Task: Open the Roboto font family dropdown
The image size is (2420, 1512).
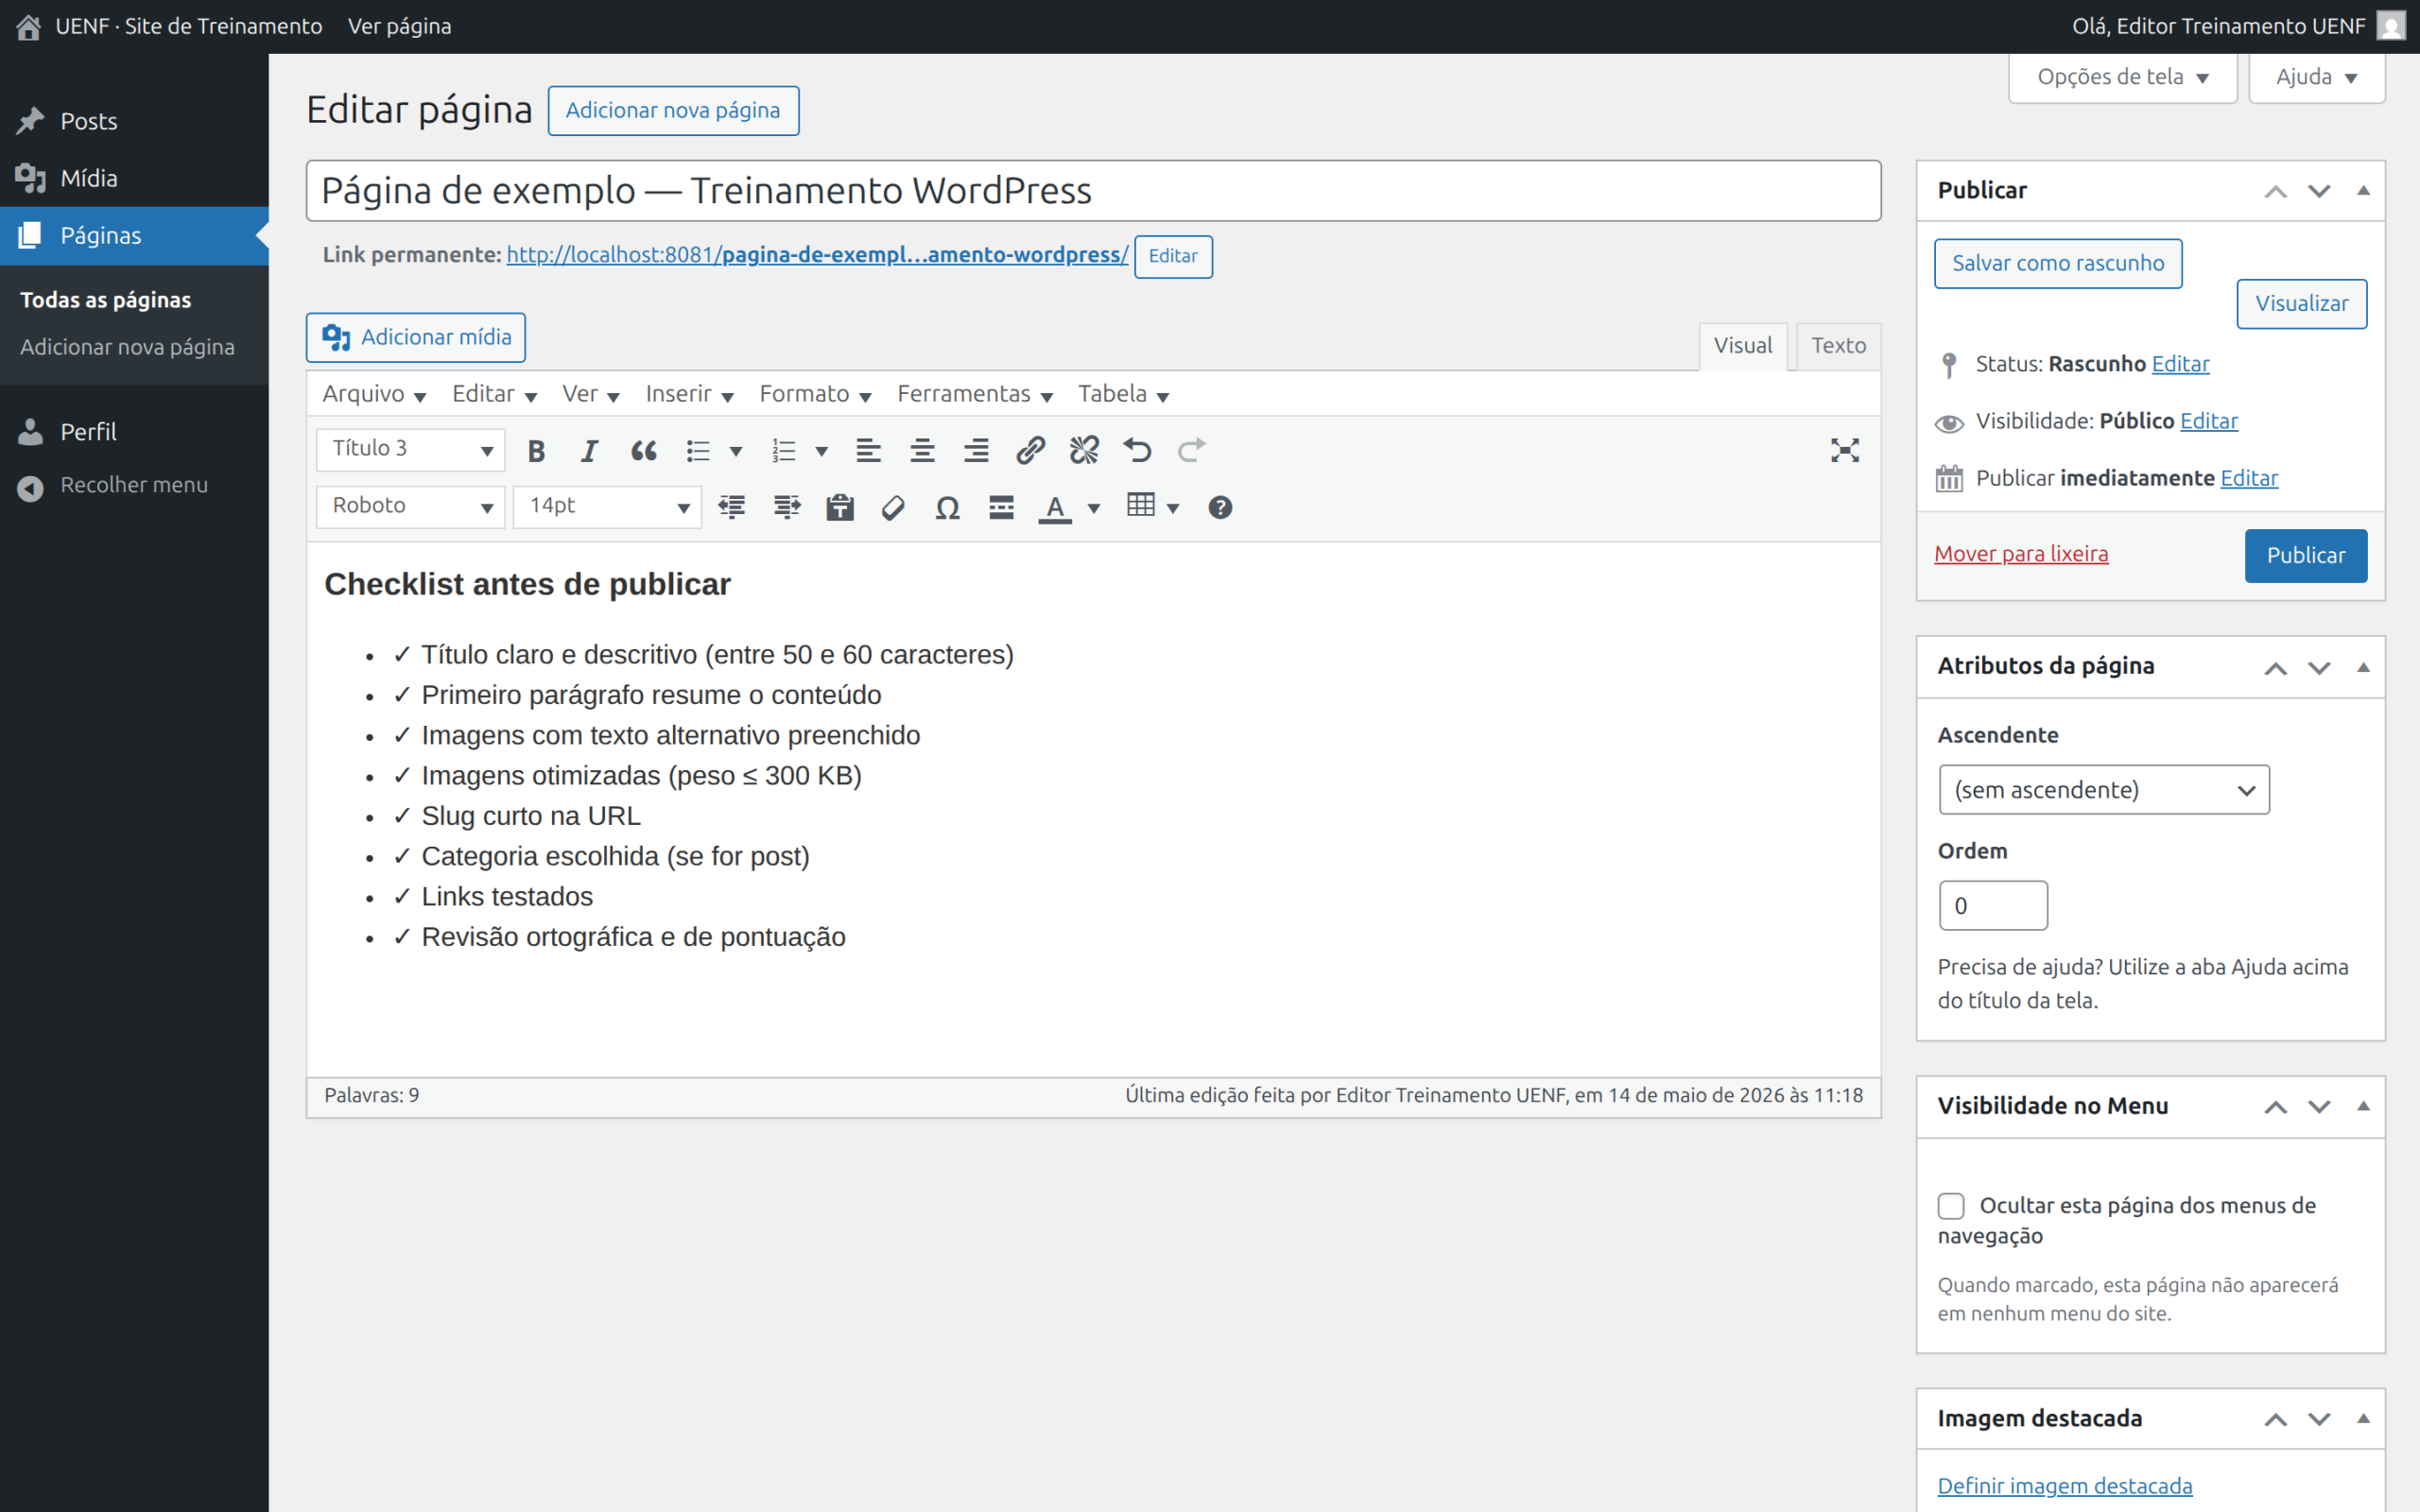Action: pyautogui.click(x=411, y=507)
